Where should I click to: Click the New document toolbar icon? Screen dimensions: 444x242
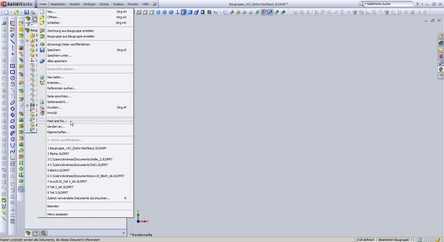click(6, 12)
